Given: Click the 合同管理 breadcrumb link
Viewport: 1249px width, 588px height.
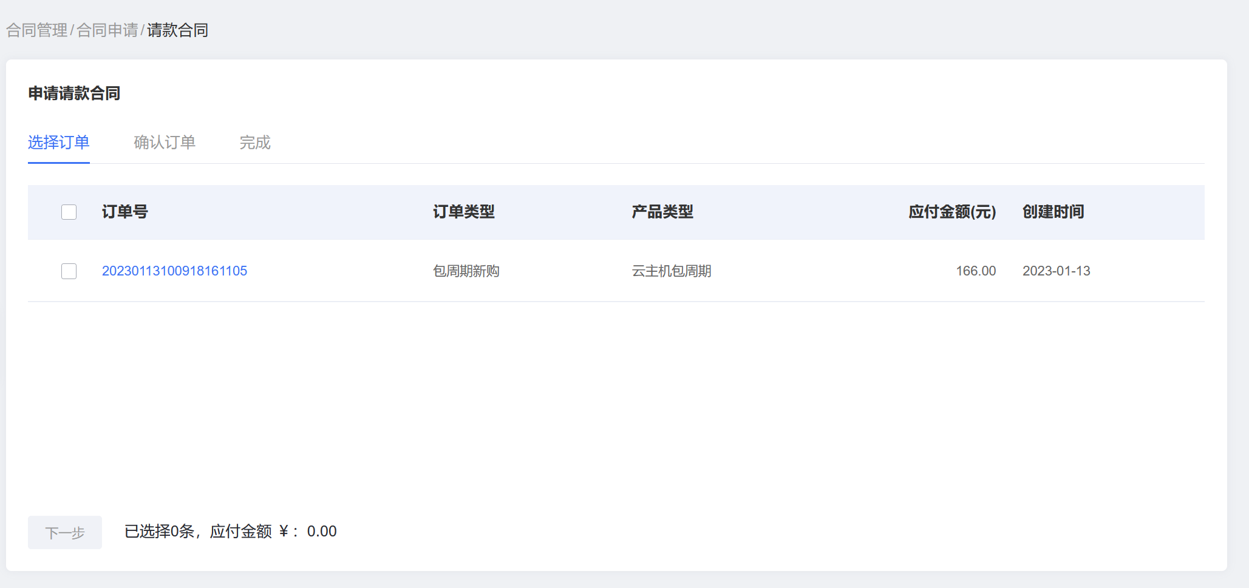Looking at the screenshot, I should tap(36, 30).
